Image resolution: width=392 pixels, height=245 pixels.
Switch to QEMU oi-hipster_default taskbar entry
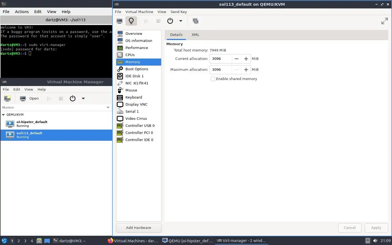click(187, 241)
